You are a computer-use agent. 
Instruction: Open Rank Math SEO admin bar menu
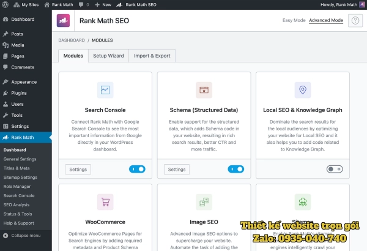(136, 5)
